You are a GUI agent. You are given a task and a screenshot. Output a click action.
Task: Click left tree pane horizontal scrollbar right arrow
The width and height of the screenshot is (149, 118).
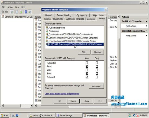[x=31, y=106]
